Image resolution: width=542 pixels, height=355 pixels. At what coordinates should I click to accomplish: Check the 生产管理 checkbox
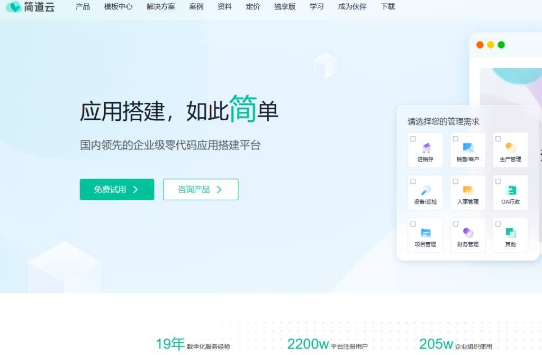click(x=498, y=139)
